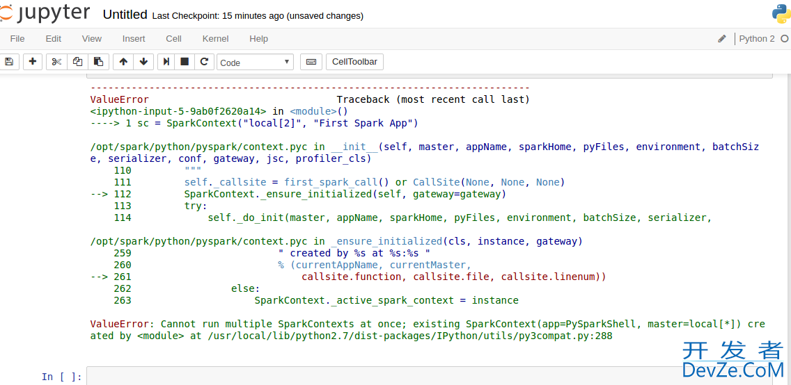This screenshot has width=791, height=385.
Task: Paste cells below icon
Action: coord(98,62)
